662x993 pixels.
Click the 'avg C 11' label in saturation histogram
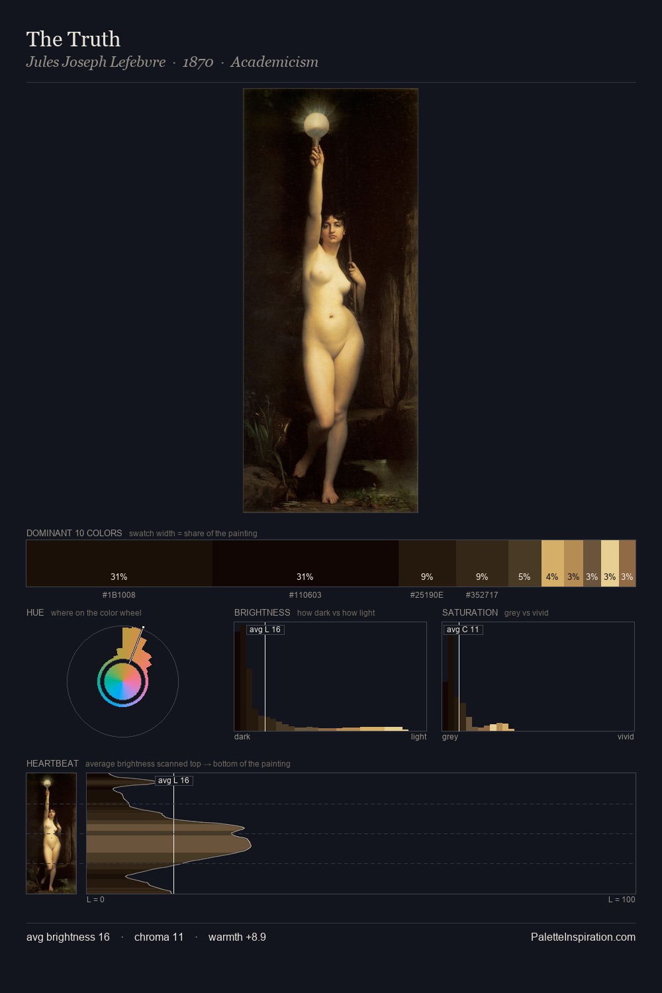pyautogui.click(x=462, y=630)
